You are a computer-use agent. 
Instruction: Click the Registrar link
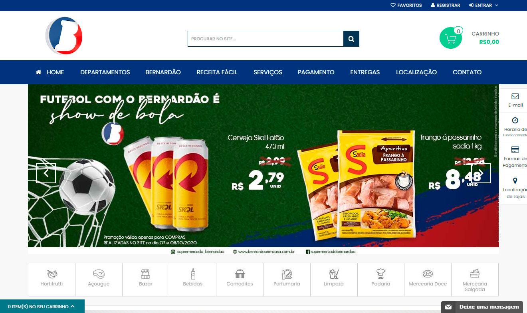445,5
